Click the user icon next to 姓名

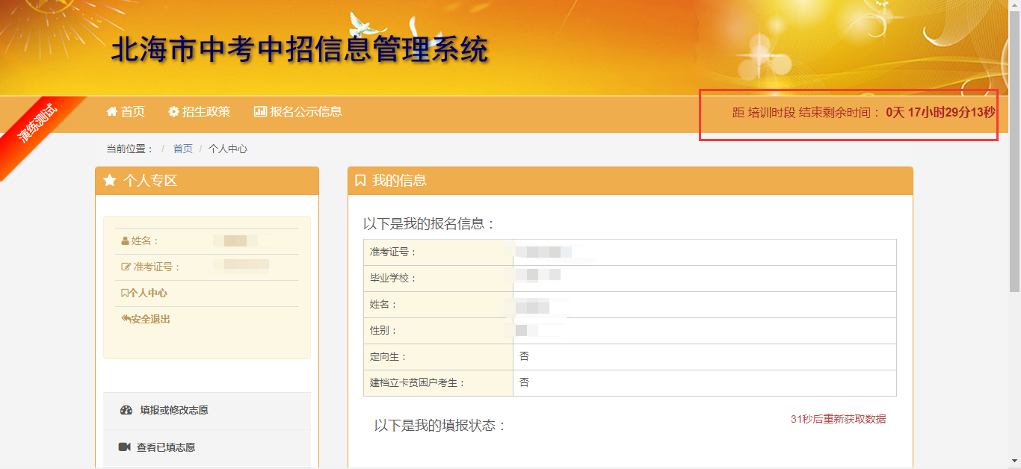coord(125,241)
